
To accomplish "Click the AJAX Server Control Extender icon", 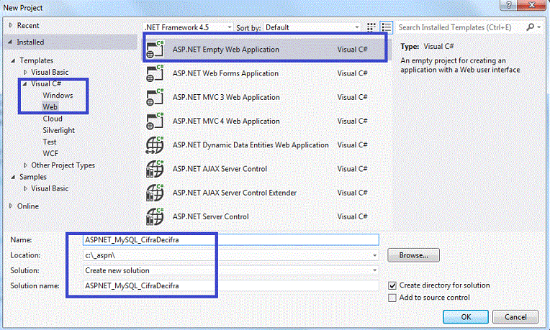I will tap(155, 193).
